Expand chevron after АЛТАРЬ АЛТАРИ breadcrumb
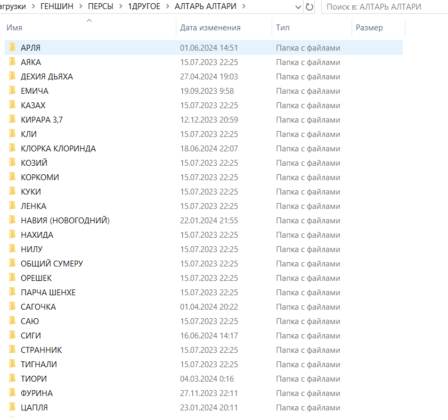Viewport: 448px width, 420px height. (244, 6)
